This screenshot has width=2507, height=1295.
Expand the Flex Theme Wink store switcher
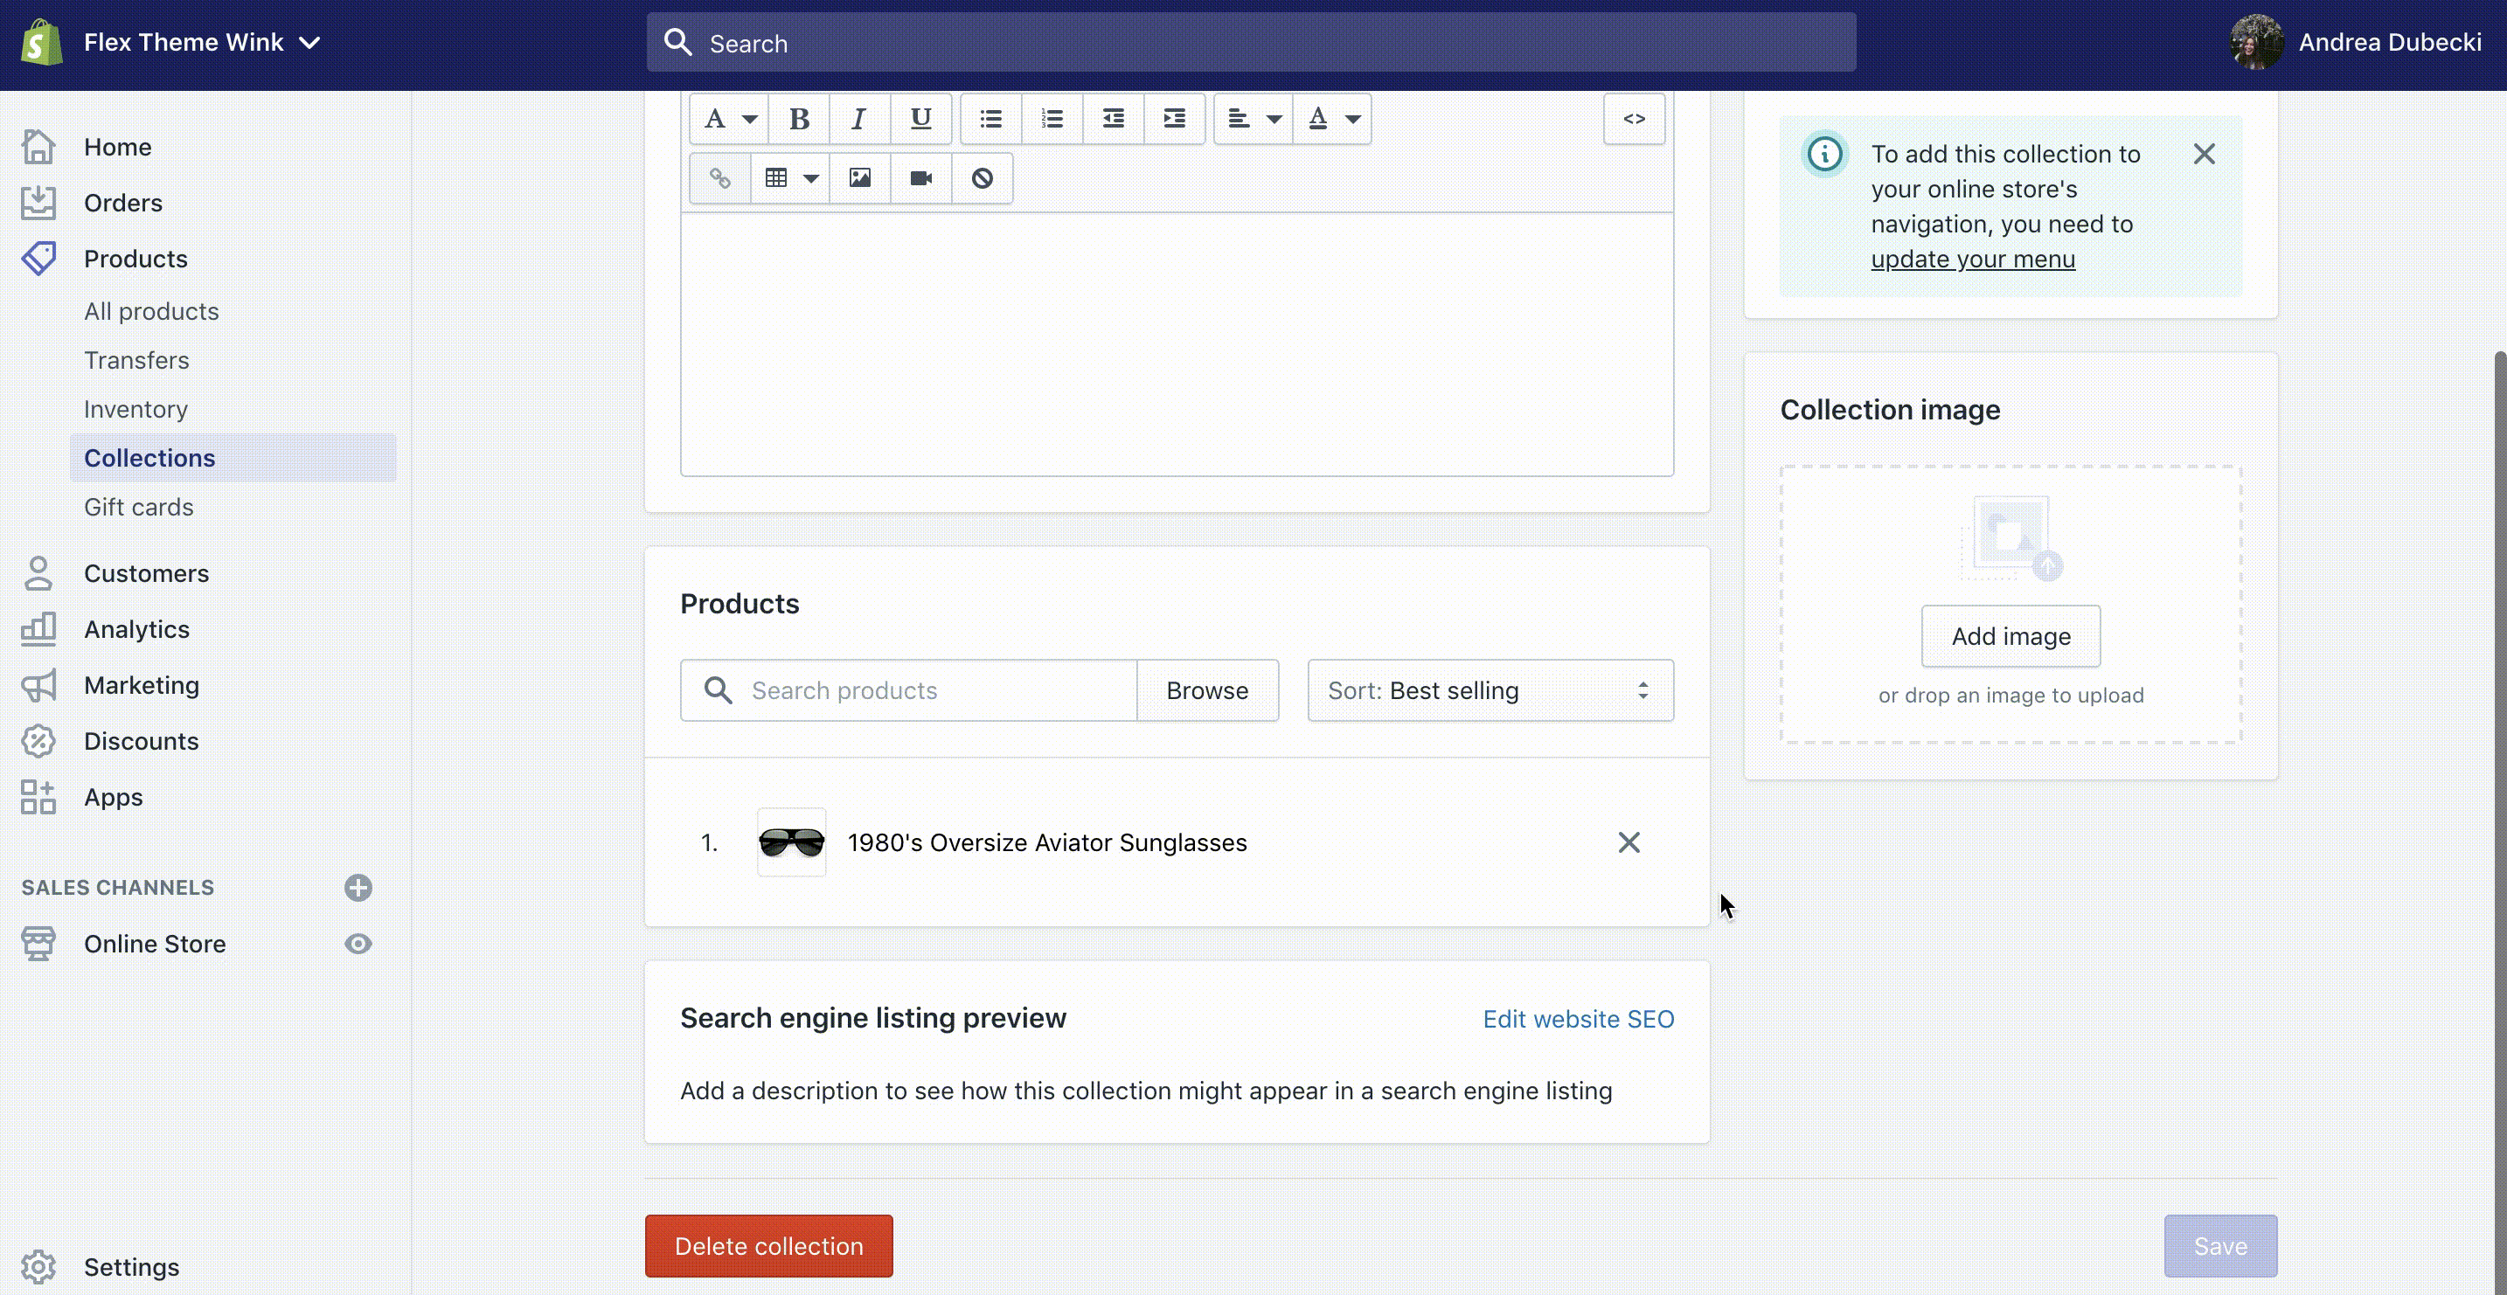tap(201, 43)
